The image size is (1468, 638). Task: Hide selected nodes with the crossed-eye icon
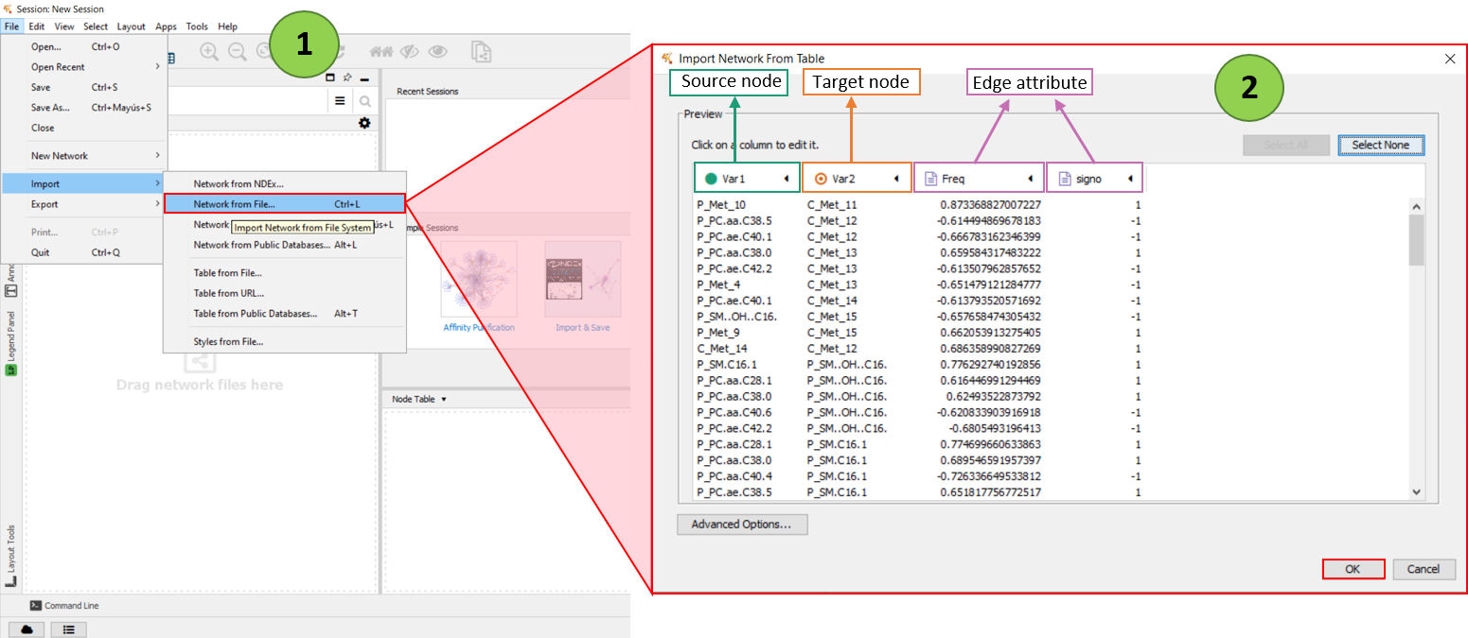click(x=410, y=52)
